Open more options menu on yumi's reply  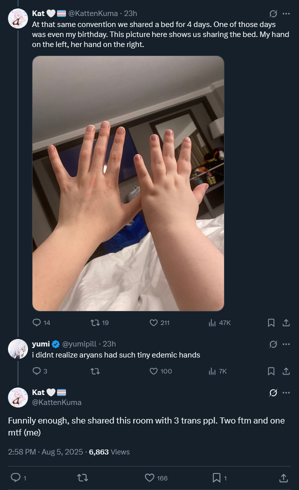click(x=286, y=344)
